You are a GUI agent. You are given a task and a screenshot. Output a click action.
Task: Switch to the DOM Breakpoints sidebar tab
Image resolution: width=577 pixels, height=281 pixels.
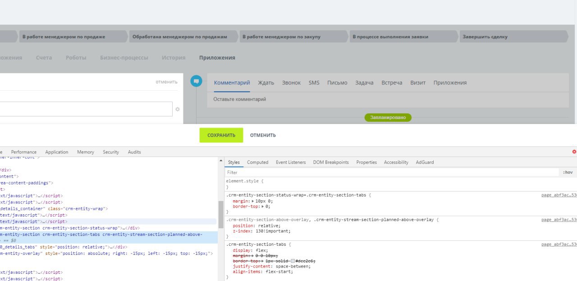pos(331,162)
